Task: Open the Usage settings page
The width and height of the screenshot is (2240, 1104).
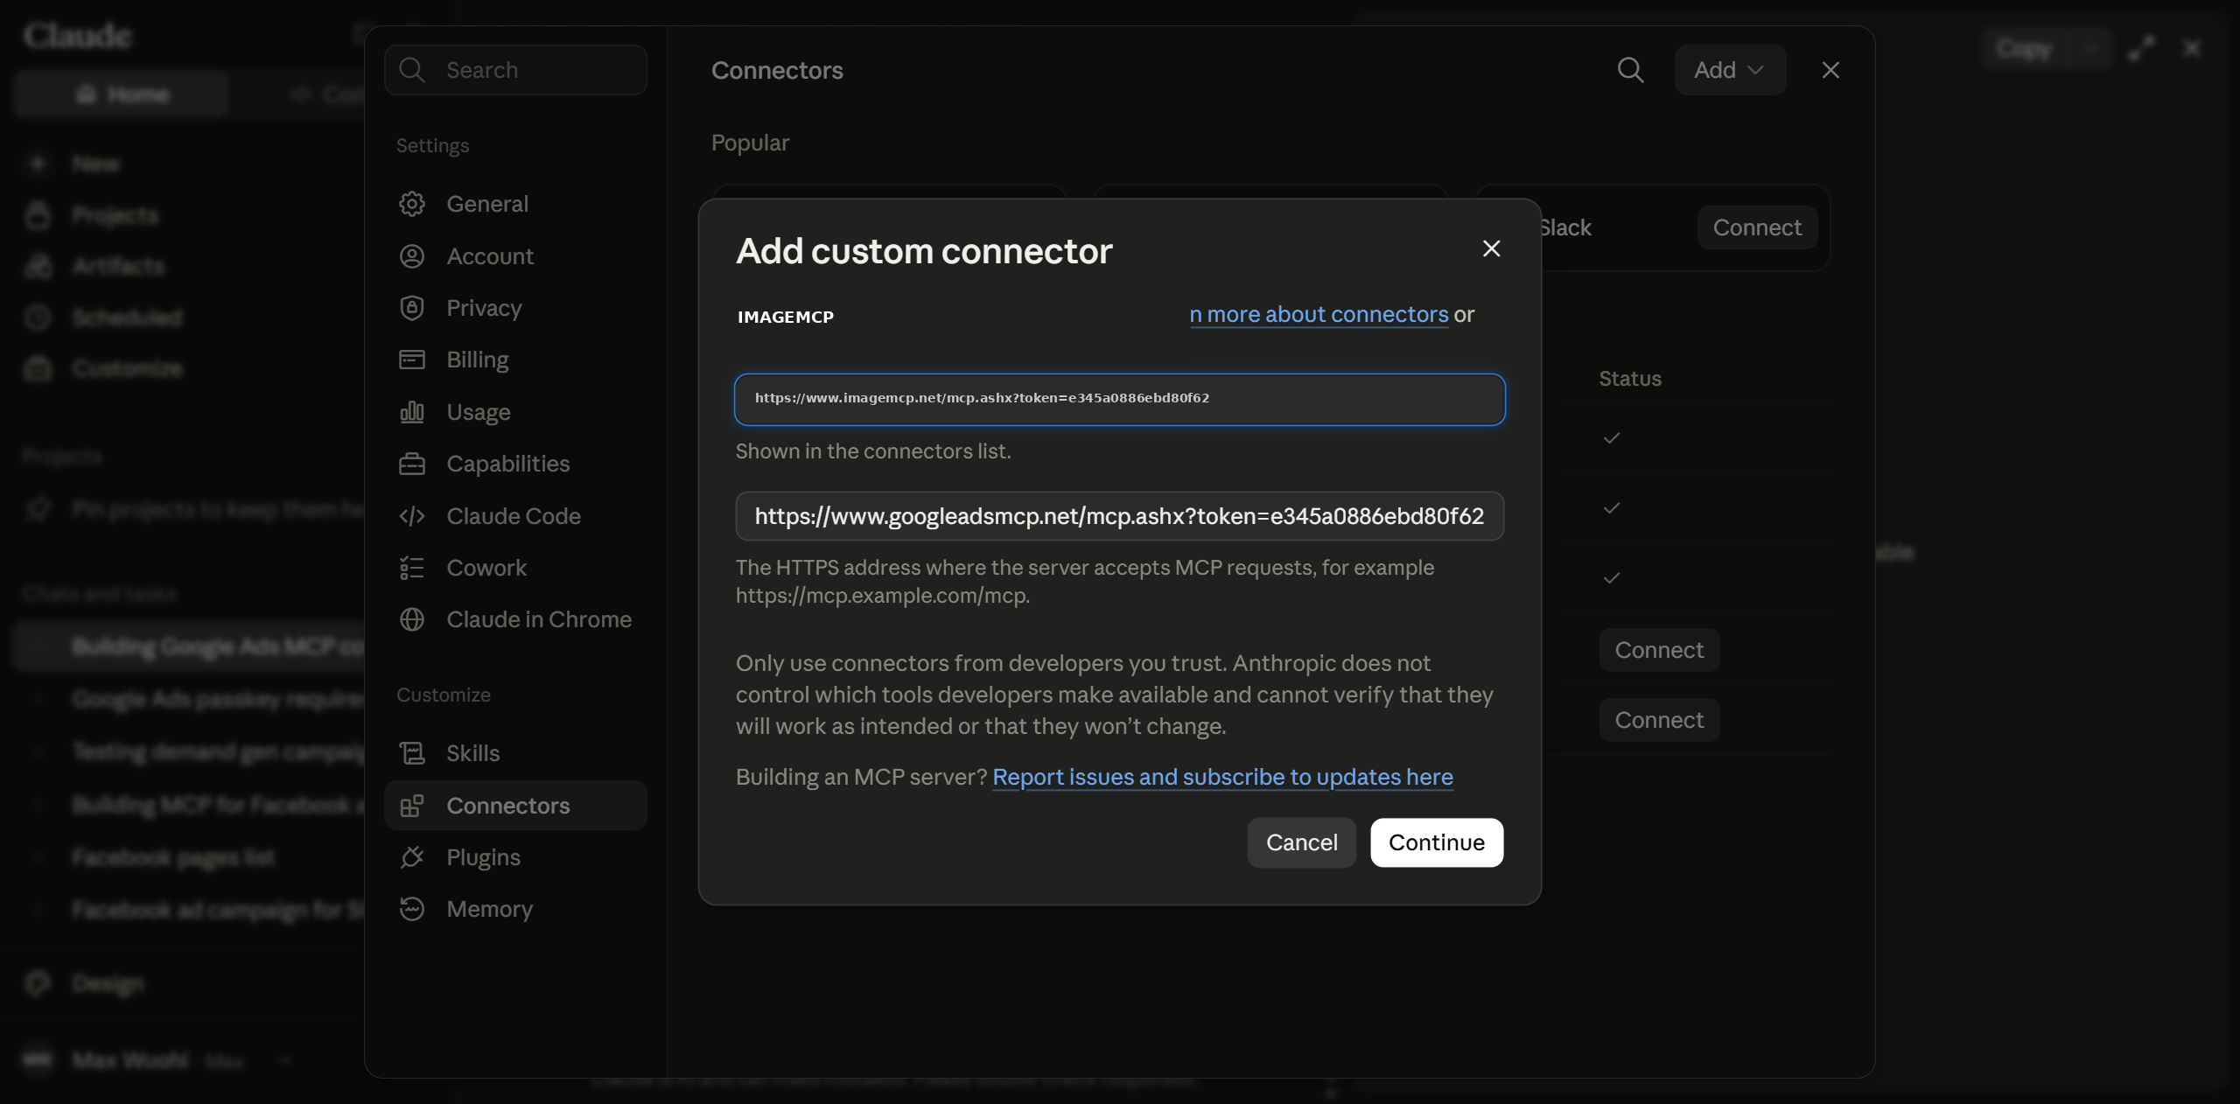Action: pyautogui.click(x=515, y=412)
